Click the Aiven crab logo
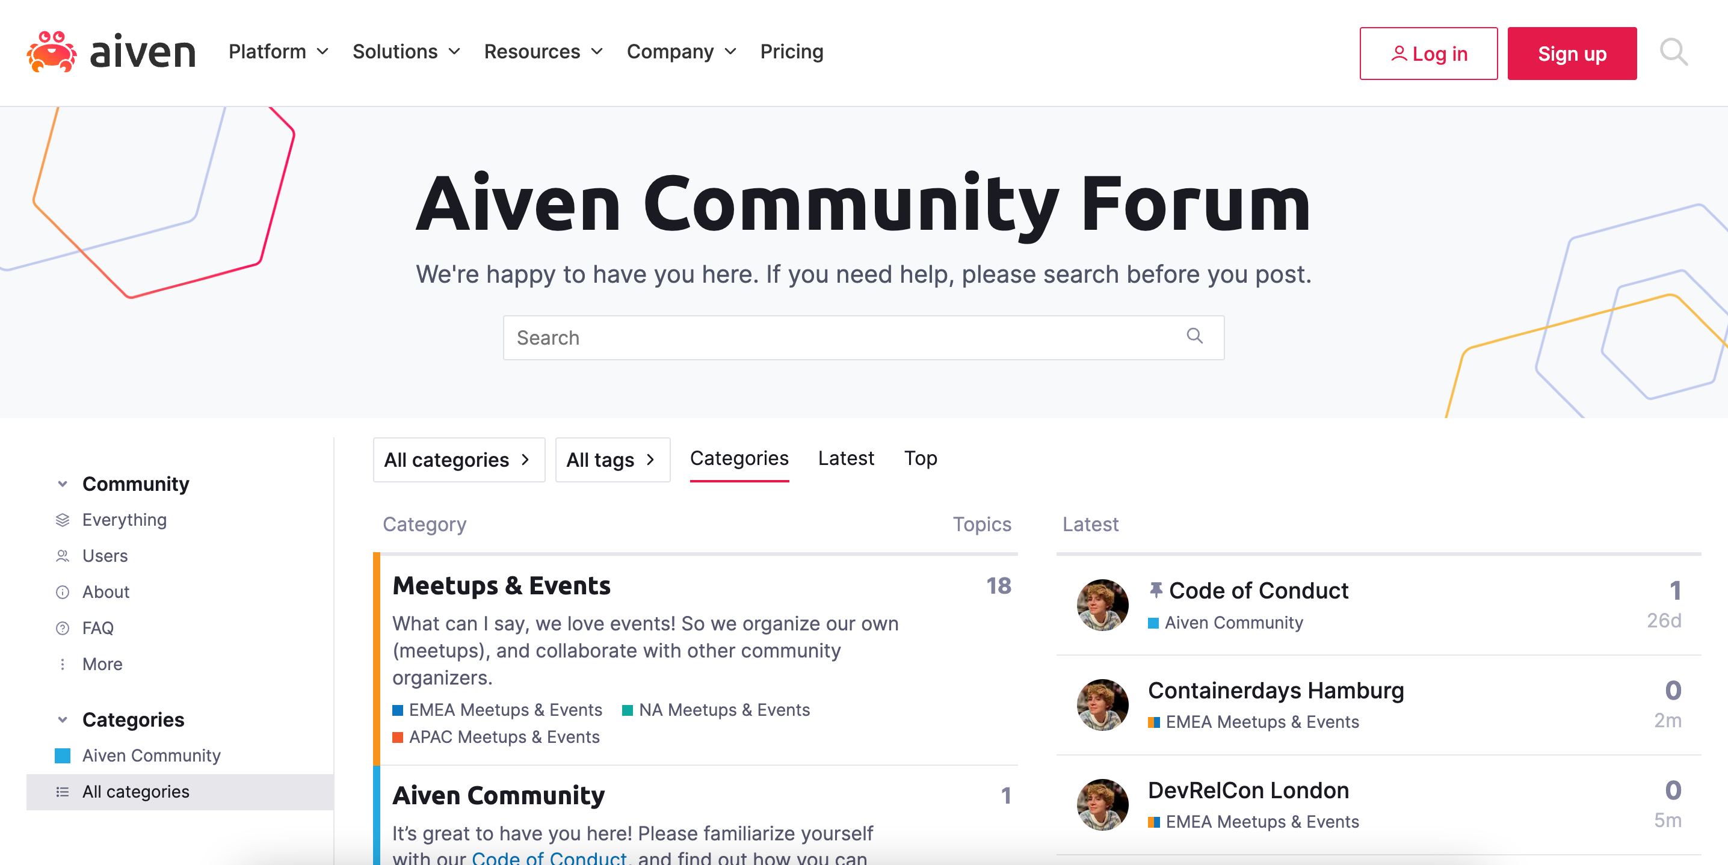This screenshot has width=1728, height=865. pos(52,52)
